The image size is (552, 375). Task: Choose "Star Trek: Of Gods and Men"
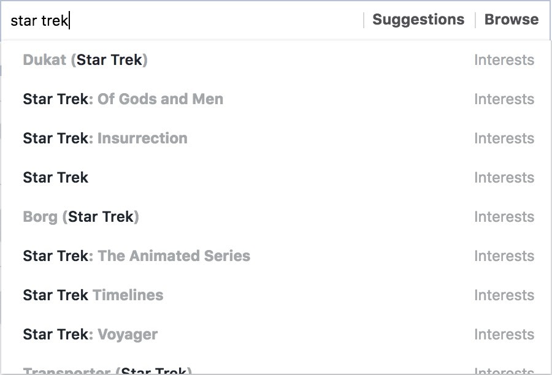pos(123,99)
